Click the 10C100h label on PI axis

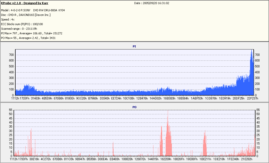point(129,98)
